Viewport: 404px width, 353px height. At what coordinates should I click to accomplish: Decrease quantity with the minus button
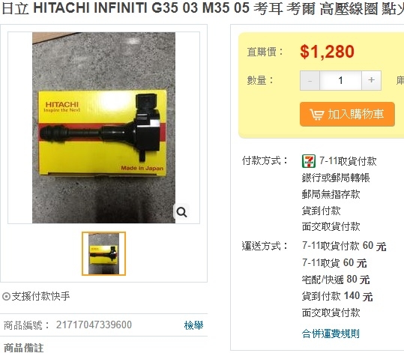coord(310,80)
